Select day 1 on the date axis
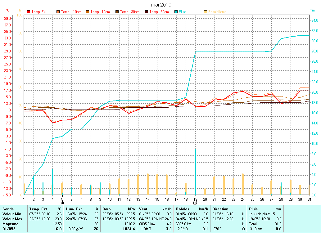This screenshot has height=233, width=321. tap(24, 199)
